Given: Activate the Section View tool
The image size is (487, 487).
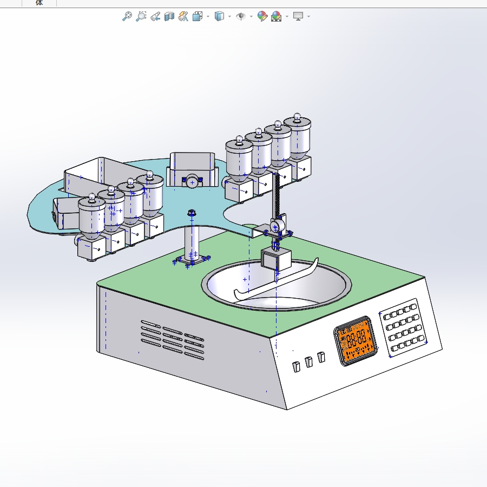Looking at the screenshot, I should pos(169,16).
